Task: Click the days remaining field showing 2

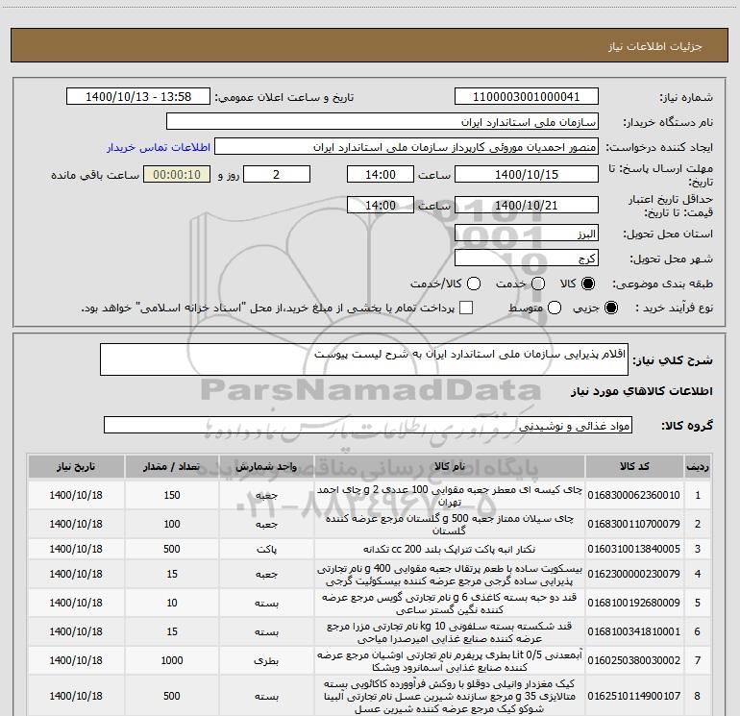Action: click(x=277, y=174)
